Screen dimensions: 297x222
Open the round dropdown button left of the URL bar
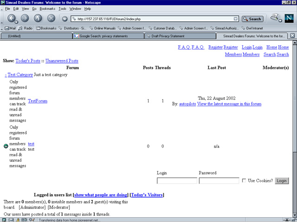[65, 18]
